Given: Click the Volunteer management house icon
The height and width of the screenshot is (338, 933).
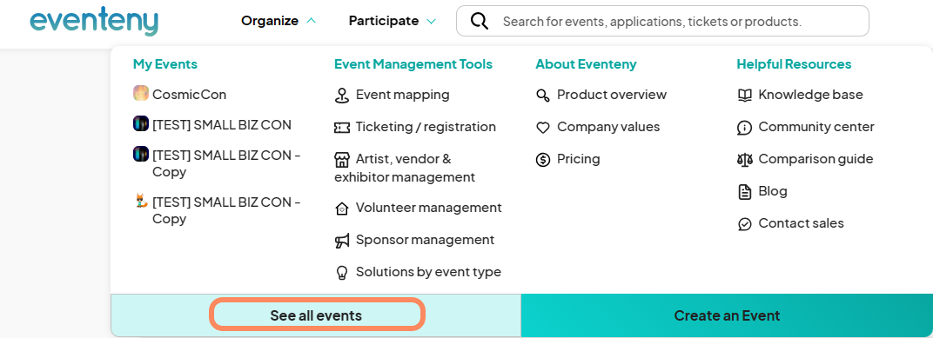Looking at the screenshot, I should (x=341, y=209).
